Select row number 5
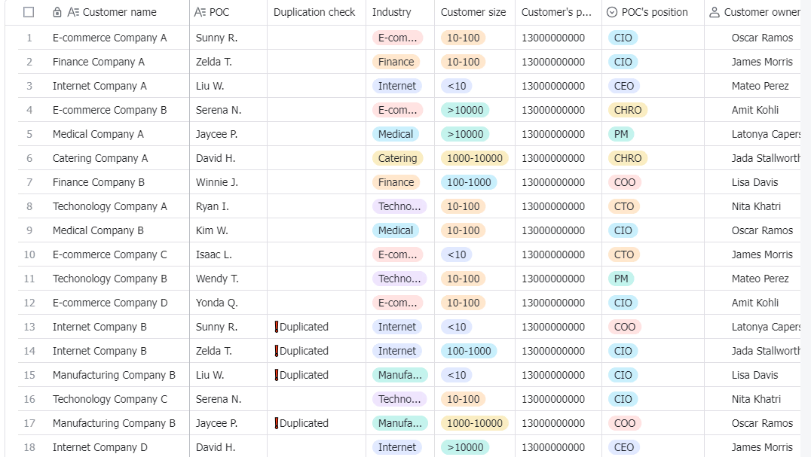The width and height of the screenshot is (811, 457). (x=29, y=134)
